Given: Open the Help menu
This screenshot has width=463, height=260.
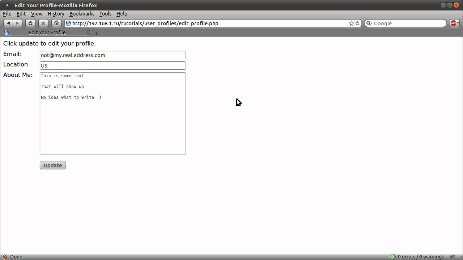Looking at the screenshot, I should tap(122, 14).
